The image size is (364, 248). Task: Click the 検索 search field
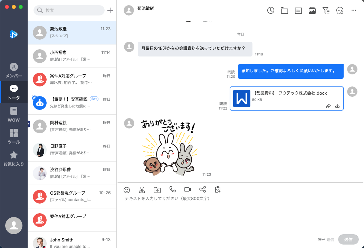tap(69, 10)
